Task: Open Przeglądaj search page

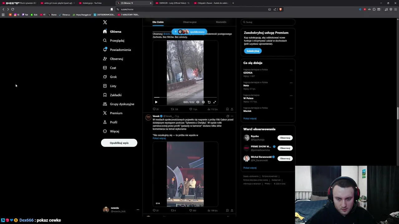Action: point(114,40)
